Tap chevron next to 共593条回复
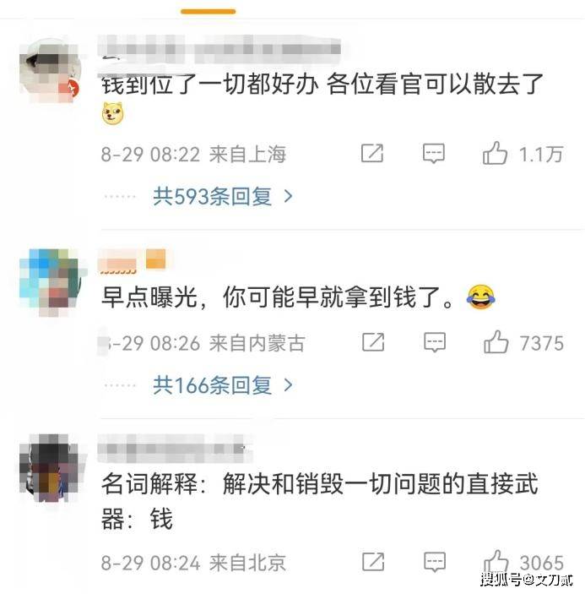Screen dimensions: 585x594 coord(289,196)
